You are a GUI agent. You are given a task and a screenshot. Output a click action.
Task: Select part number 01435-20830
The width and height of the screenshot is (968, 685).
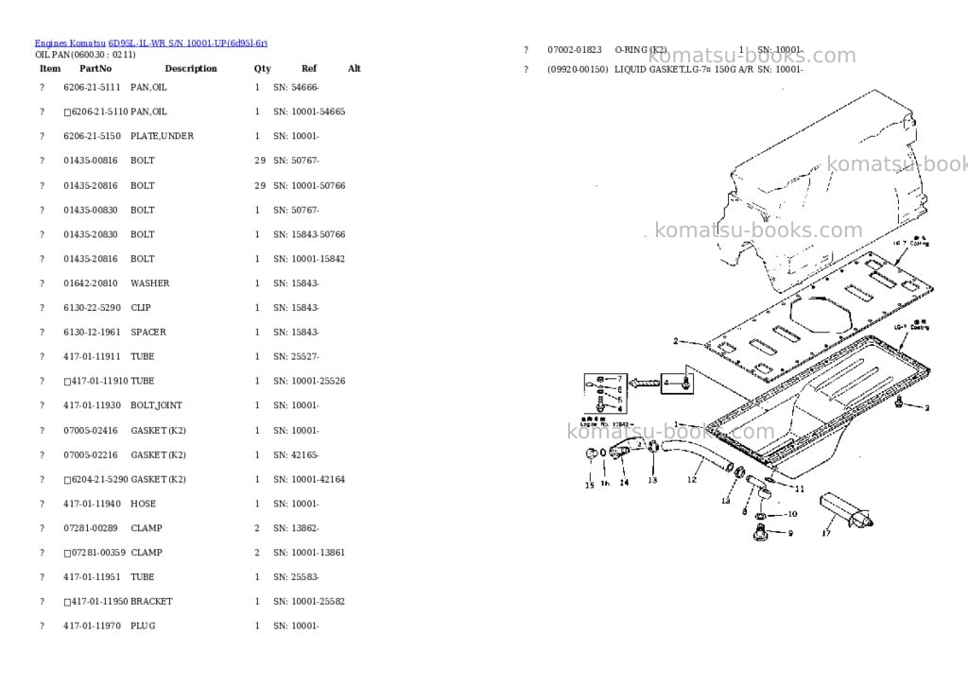point(90,234)
